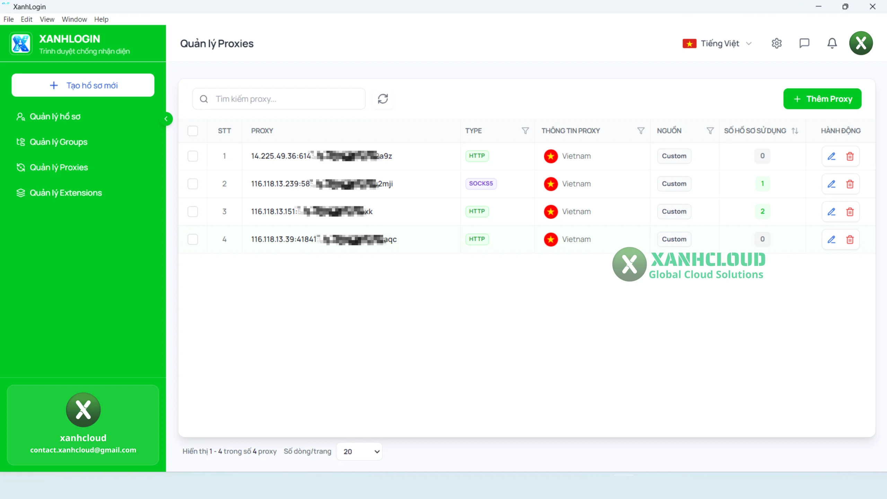Screen dimensions: 887x499
Task: Click Tạo hồ sơ mới button
Action: pos(83,85)
